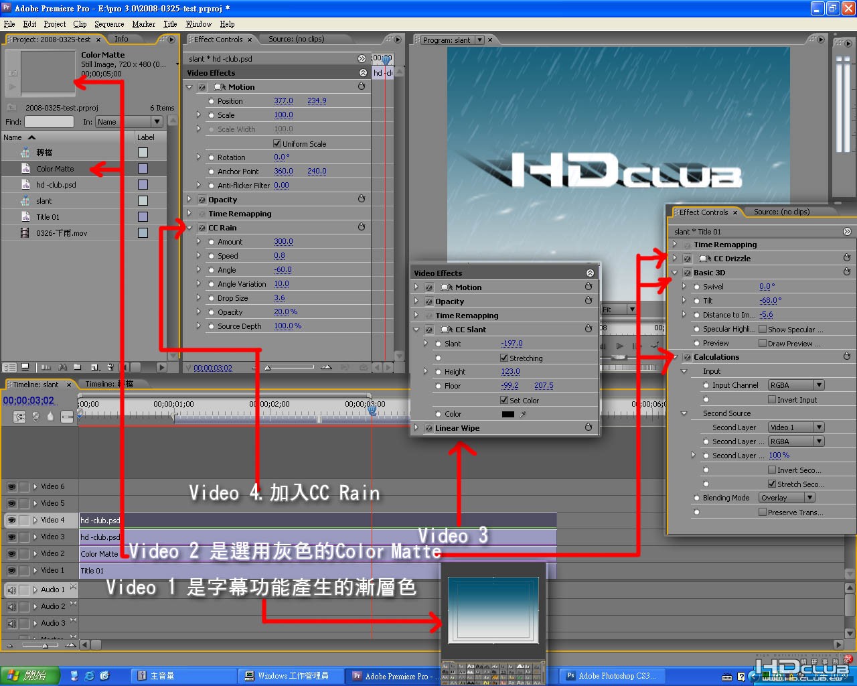The width and height of the screenshot is (857, 686).
Task: Switch to the Info tab
Action: coord(121,39)
